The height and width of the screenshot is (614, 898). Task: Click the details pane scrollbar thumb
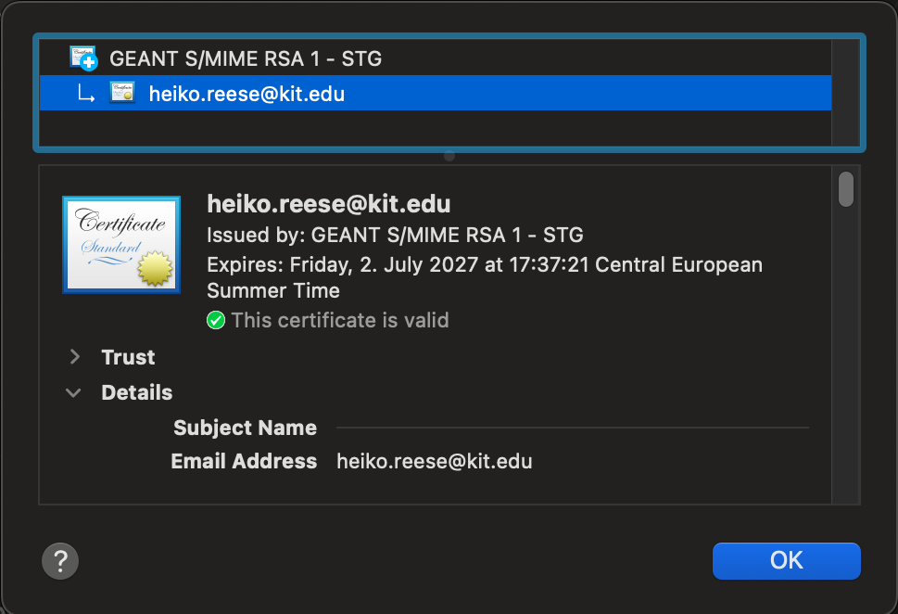[846, 188]
